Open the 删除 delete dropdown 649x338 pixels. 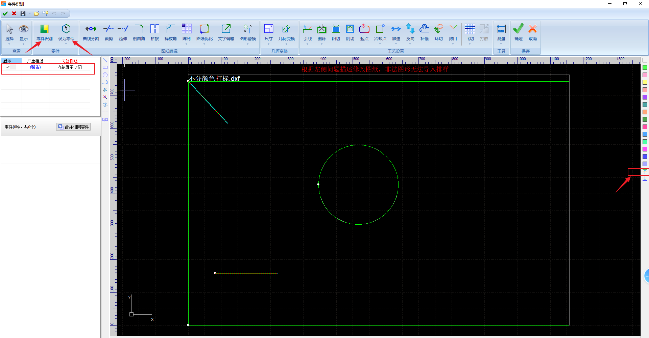pyautogui.click(x=322, y=44)
